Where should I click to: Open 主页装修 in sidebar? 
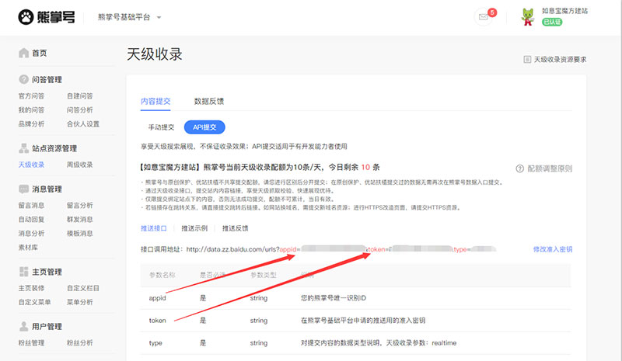pyautogui.click(x=31, y=288)
